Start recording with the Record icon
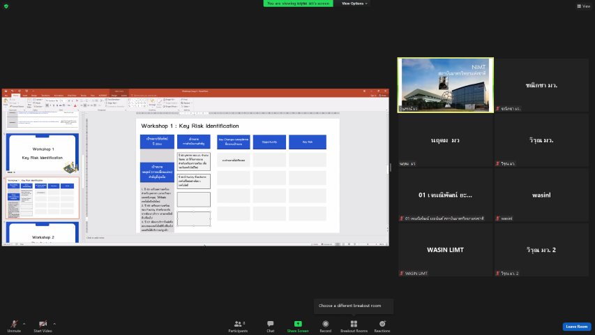The width and height of the screenshot is (595, 335). 325,325
